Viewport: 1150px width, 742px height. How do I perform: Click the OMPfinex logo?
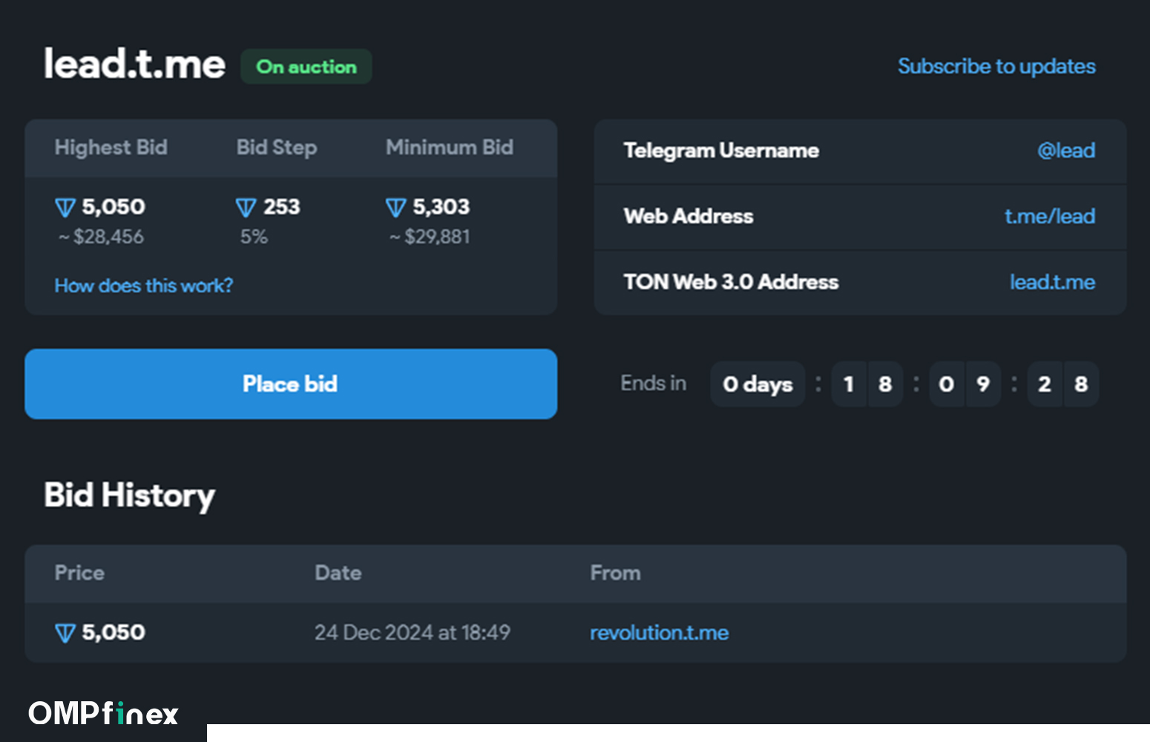[103, 714]
